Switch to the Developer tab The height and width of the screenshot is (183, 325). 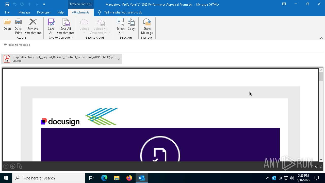tap(44, 12)
